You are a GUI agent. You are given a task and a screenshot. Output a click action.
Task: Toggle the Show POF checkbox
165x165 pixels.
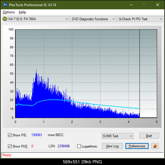tap(10, 146)
